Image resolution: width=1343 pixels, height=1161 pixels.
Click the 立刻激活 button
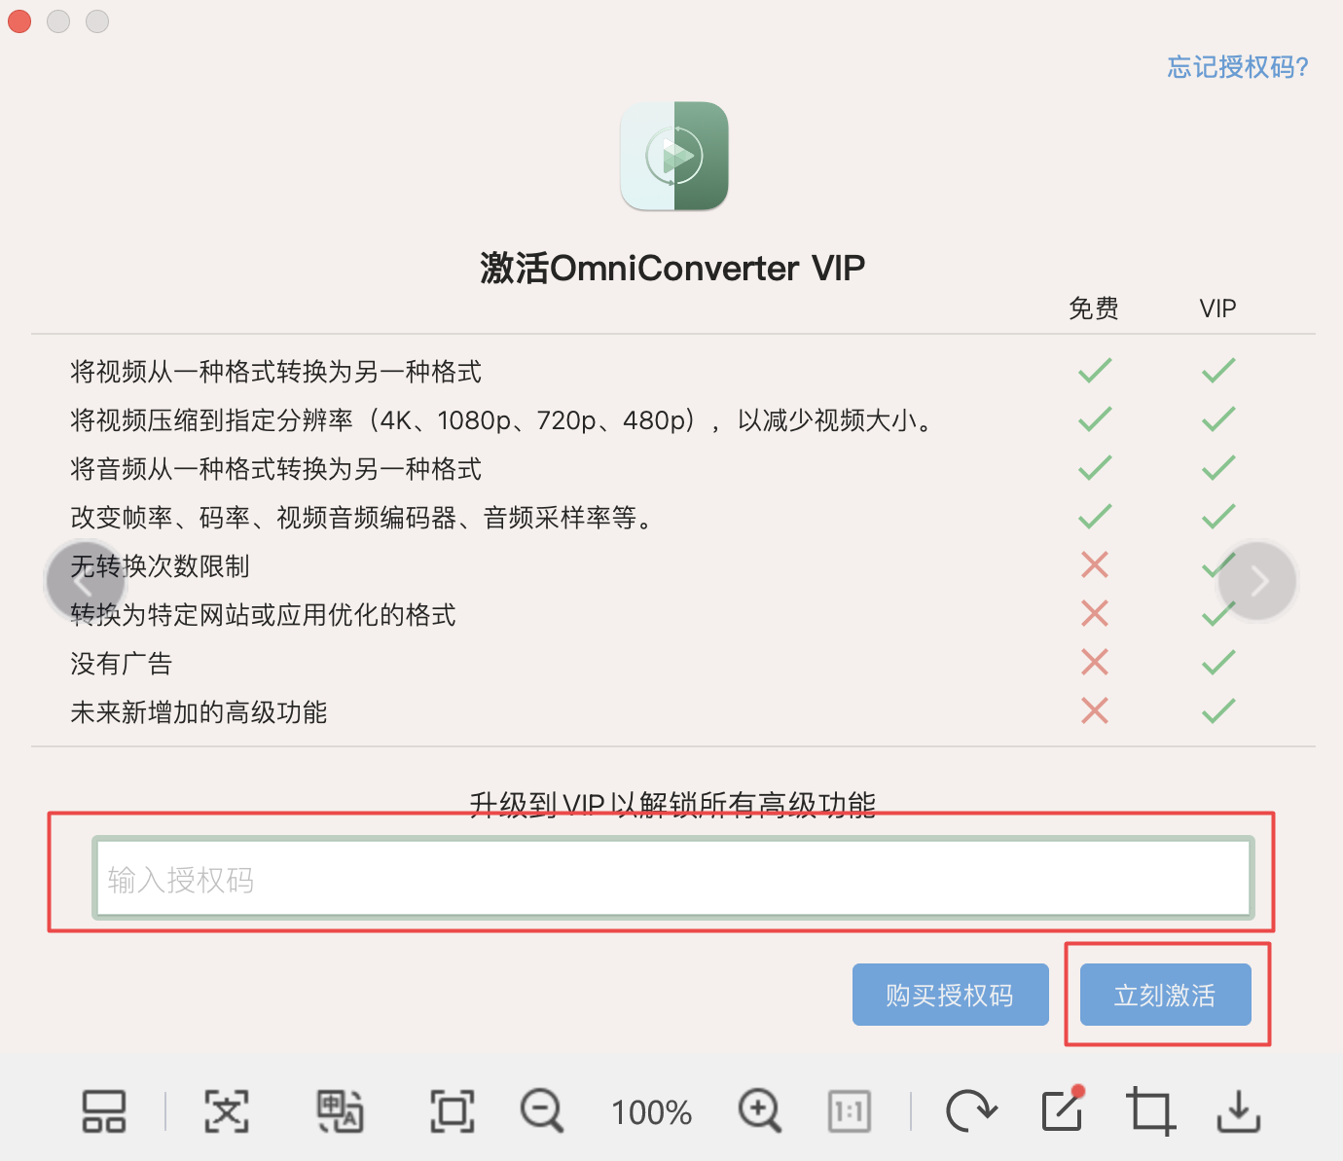[1166, 995]
